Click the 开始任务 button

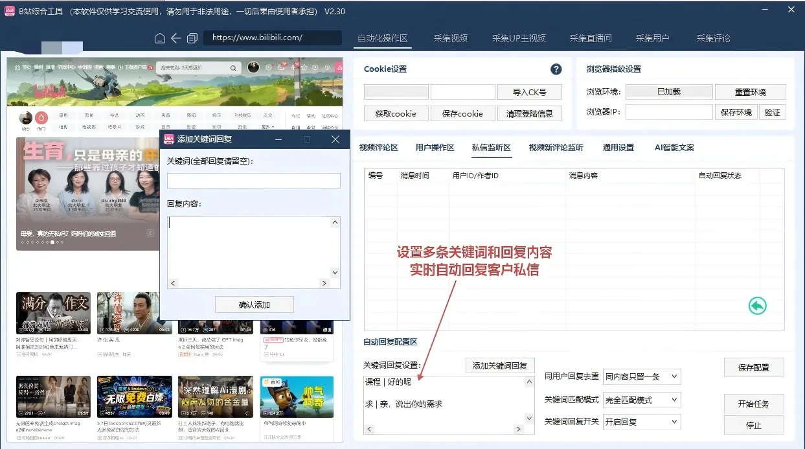coord(754,404)
